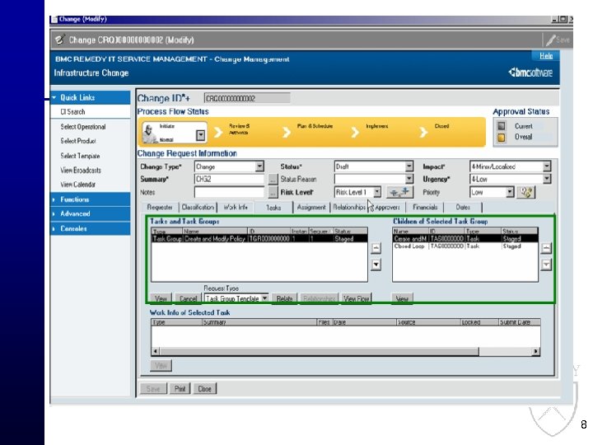Collapse the Quick Links section
This screenshot has height=445, width=593.
click(91, 97)
